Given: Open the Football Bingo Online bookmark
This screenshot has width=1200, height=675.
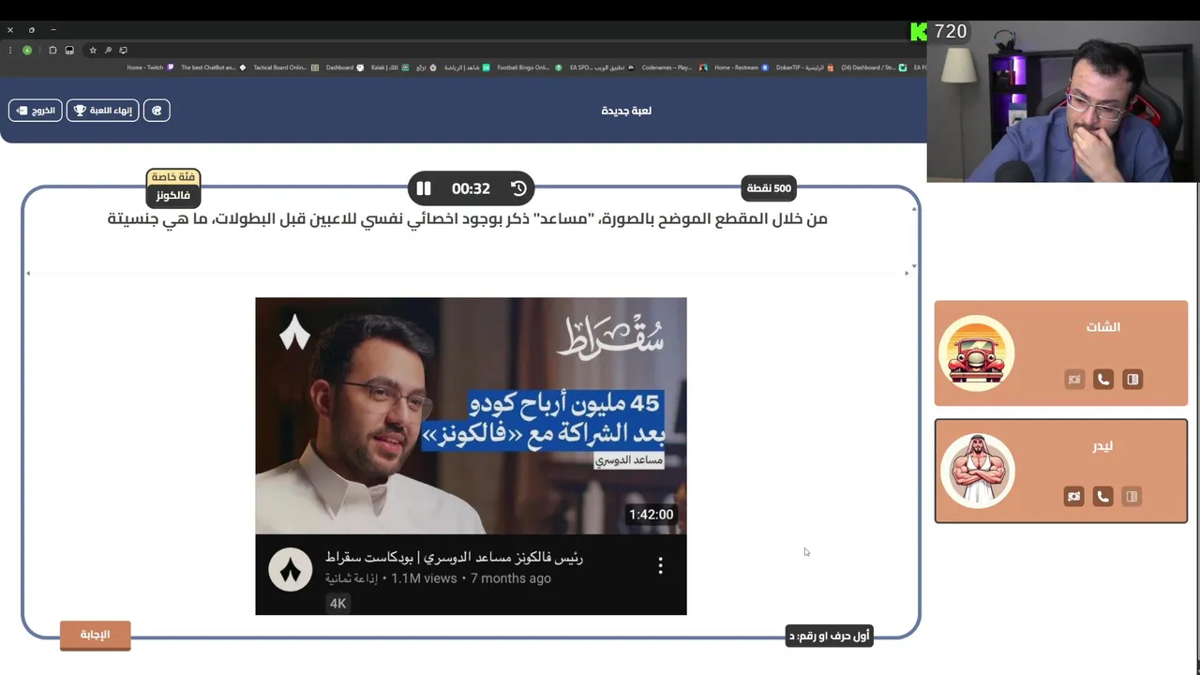Looking at the screenshot, I should [x=530, y=67].
